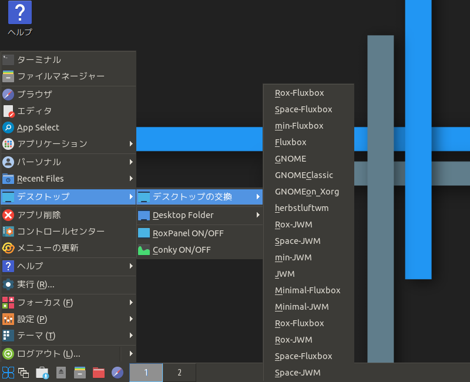Image resolution: width=470 pixels, height=382 pixels.
Task: Toggle RoxPanel ON/OFF
Action: pos(200,233)
